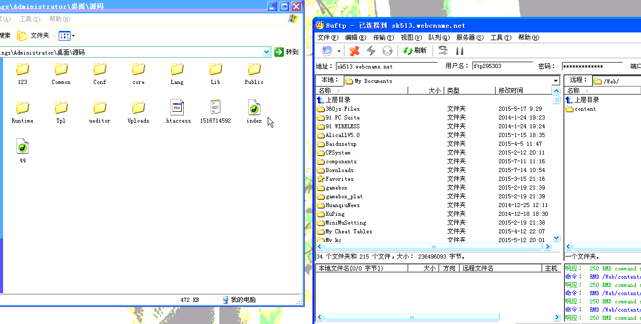Select the Favorites star folder

pyautogui.click(x=335, y=179)
